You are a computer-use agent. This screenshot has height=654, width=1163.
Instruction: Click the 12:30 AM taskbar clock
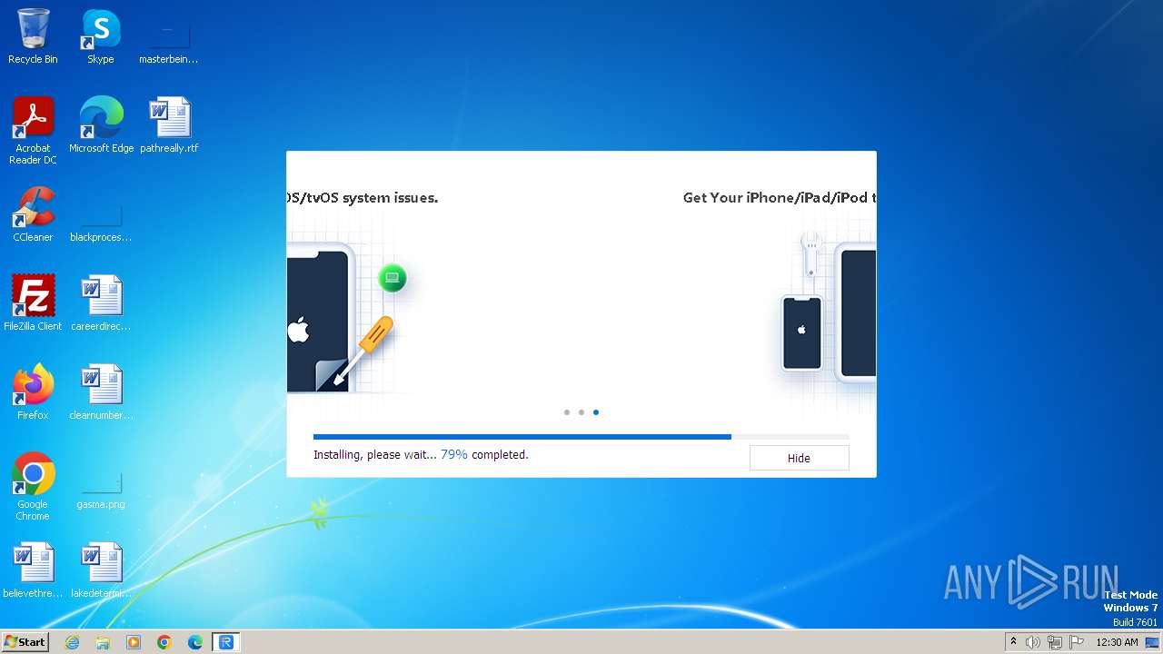tap(1117, 642)
